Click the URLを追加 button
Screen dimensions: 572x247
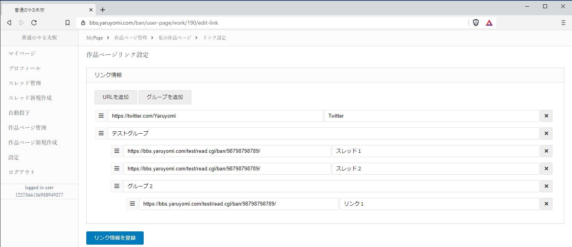coord(116,97)
